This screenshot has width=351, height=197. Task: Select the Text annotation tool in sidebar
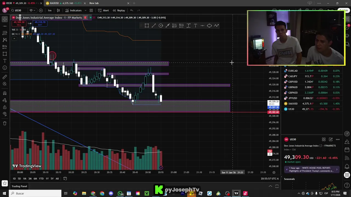(5, 61)
